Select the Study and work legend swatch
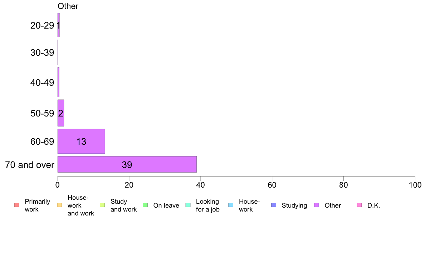 (102, 205)
